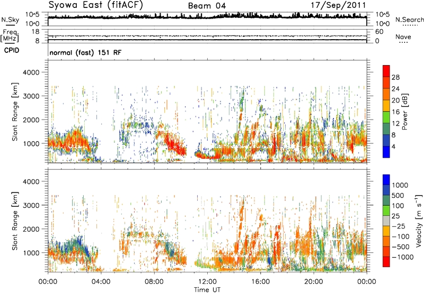Click the red bottom of Velocity colorbar
The height and width of the screenshot is (293, 424).
pos(386,262)
